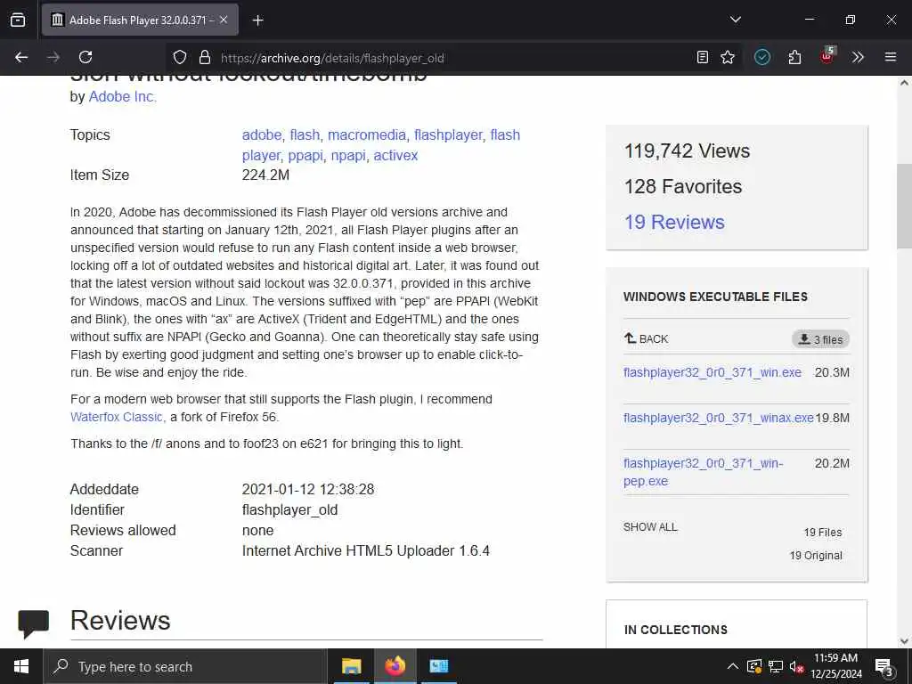Open the Extensions puzzle icon
Image resolution: width=912 pixels, height=684 pixels.
(794, 57)
